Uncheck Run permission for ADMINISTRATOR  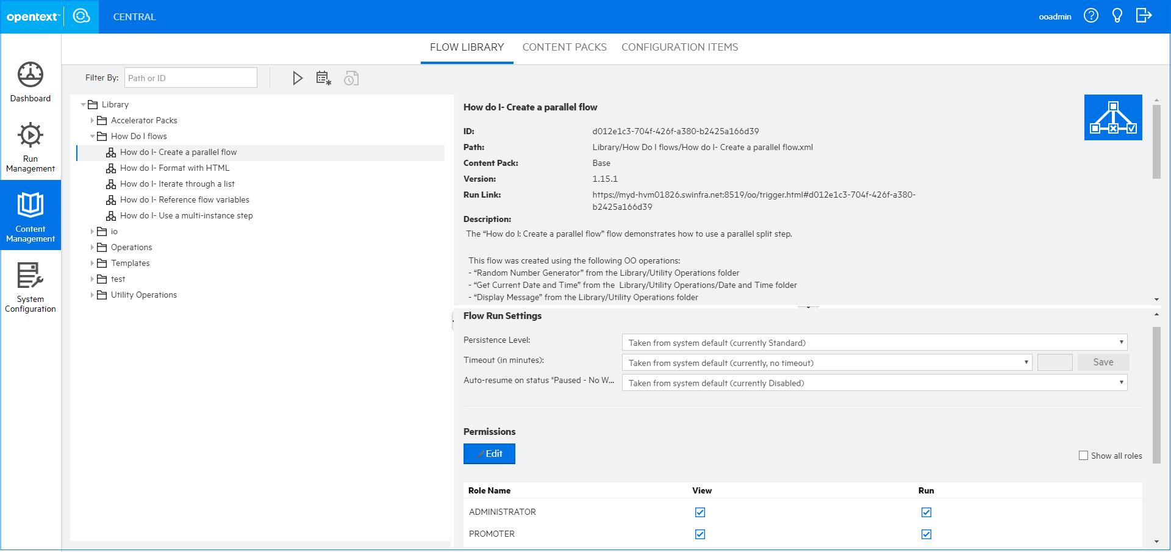(x=926, y=512)
